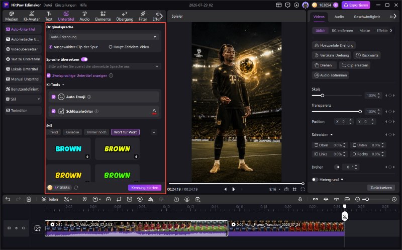Click the zoom-in plus icon on the timeline
Image resolution: width=402 pixels, height=250 pixels.
pyautogui.click(x=394, y=199)
